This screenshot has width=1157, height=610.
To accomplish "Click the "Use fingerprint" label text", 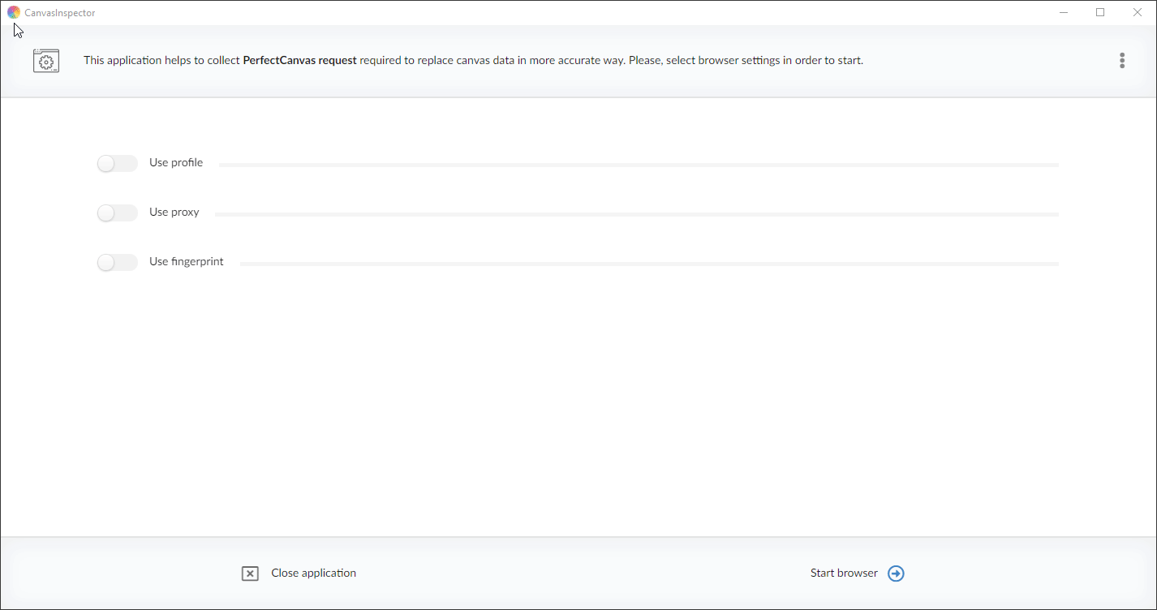I will (x=186, y=262).
